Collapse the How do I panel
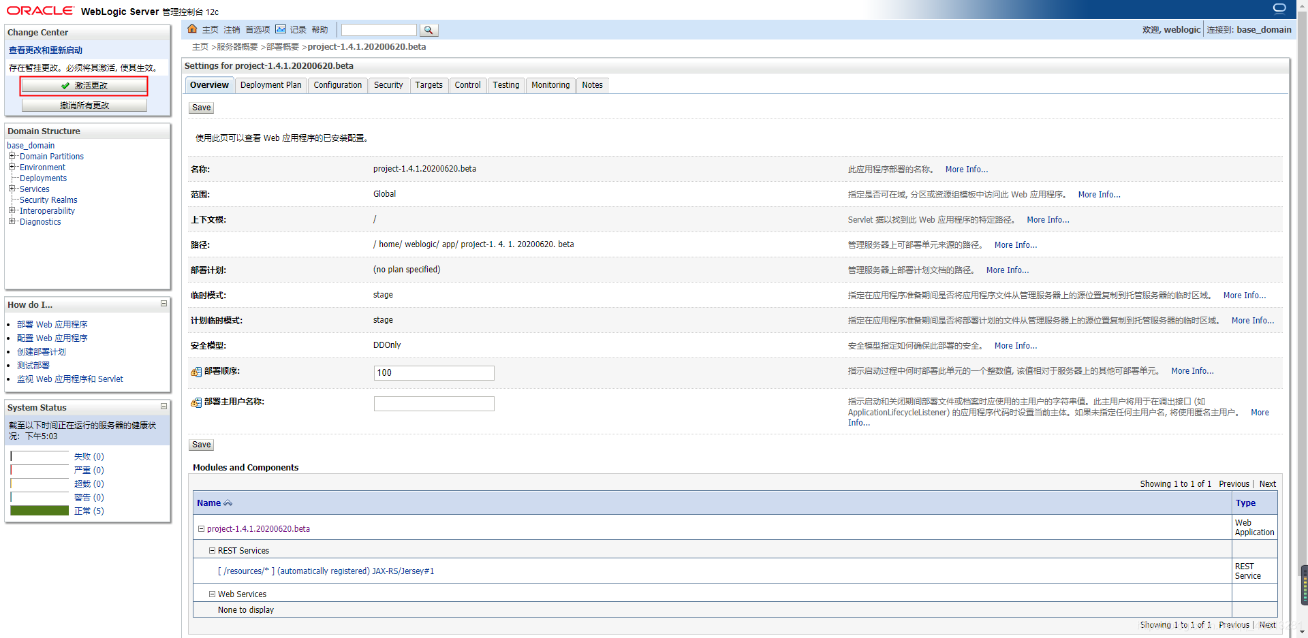Viewport: 1308px width, 638px height. click(163, 304)
